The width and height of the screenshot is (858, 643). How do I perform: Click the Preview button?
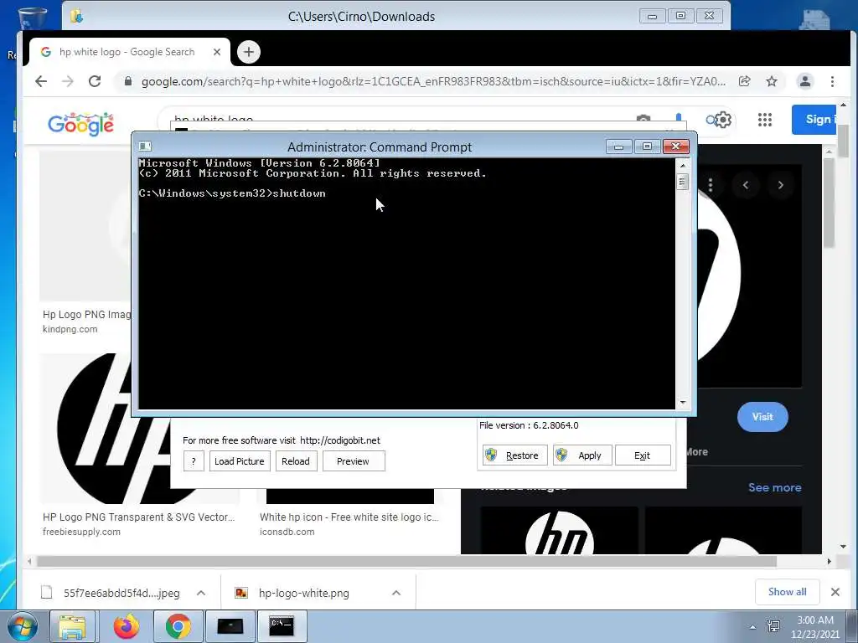click(x=353, y=461)
